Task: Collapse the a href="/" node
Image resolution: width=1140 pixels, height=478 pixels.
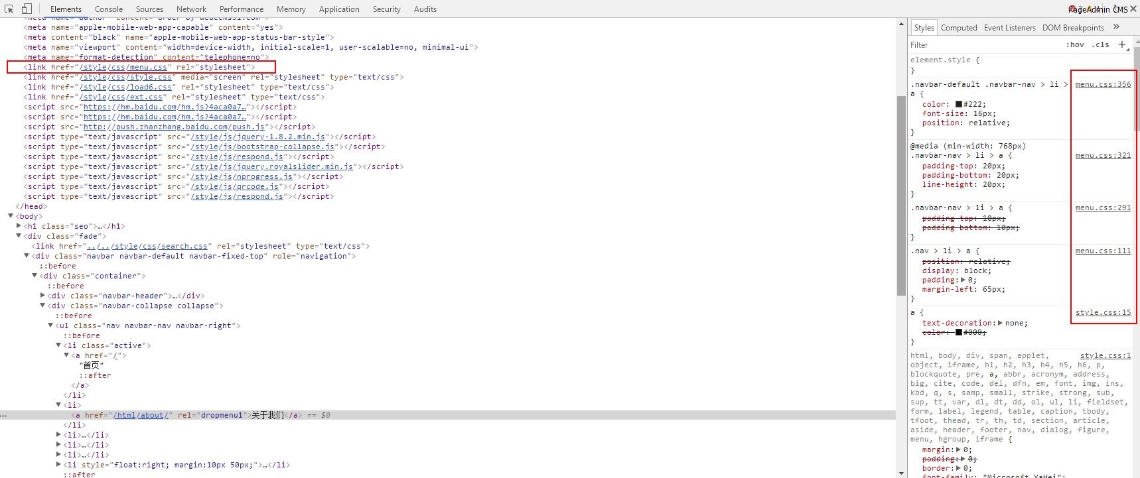Action: (x=66, y=355)
